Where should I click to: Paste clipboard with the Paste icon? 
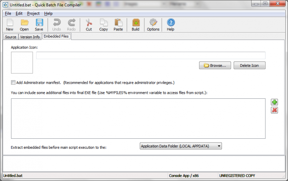[x=118, y=25]
